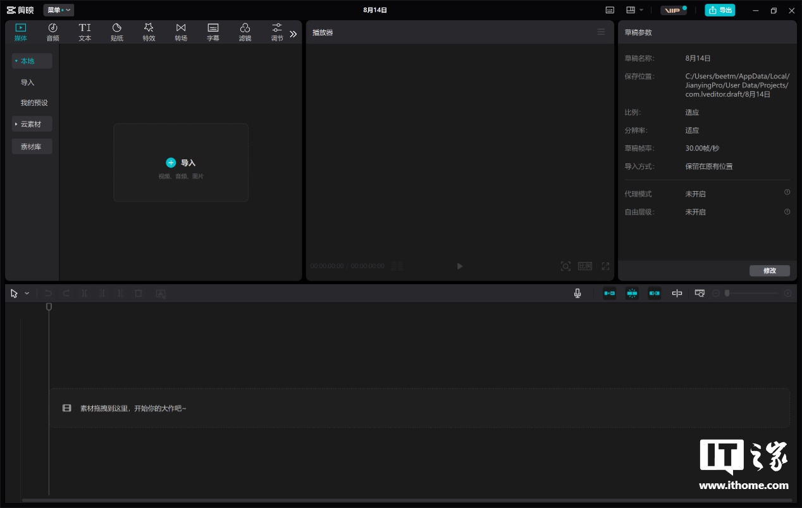This screenshot has height=508, width=802.
Task: Open the 转场 (Transitions) panel
Action: click(181, 32)
